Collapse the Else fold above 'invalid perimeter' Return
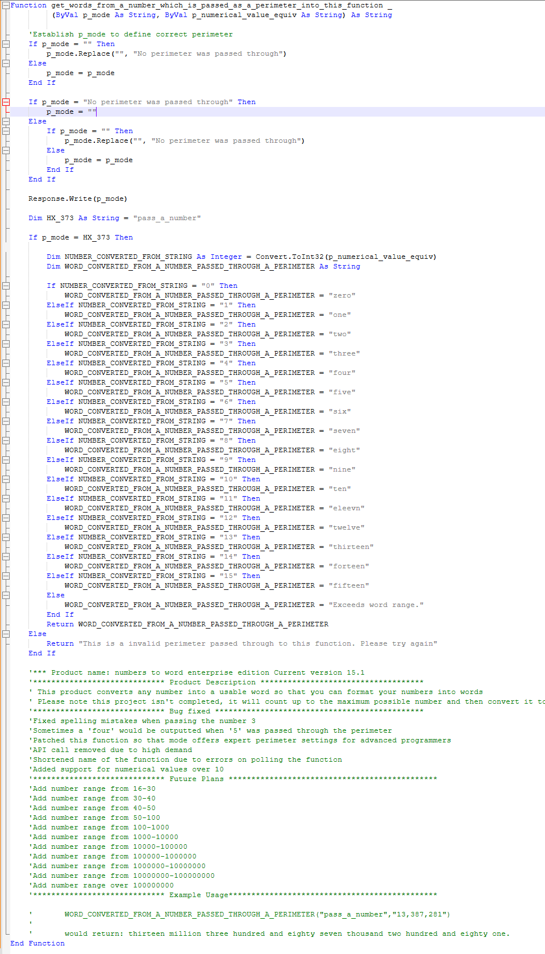 tap(6, 634)
